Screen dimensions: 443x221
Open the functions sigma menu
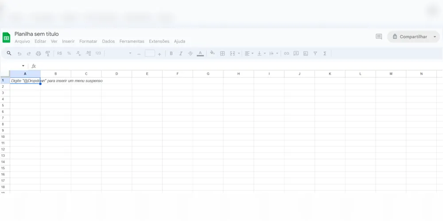point(325,53)
